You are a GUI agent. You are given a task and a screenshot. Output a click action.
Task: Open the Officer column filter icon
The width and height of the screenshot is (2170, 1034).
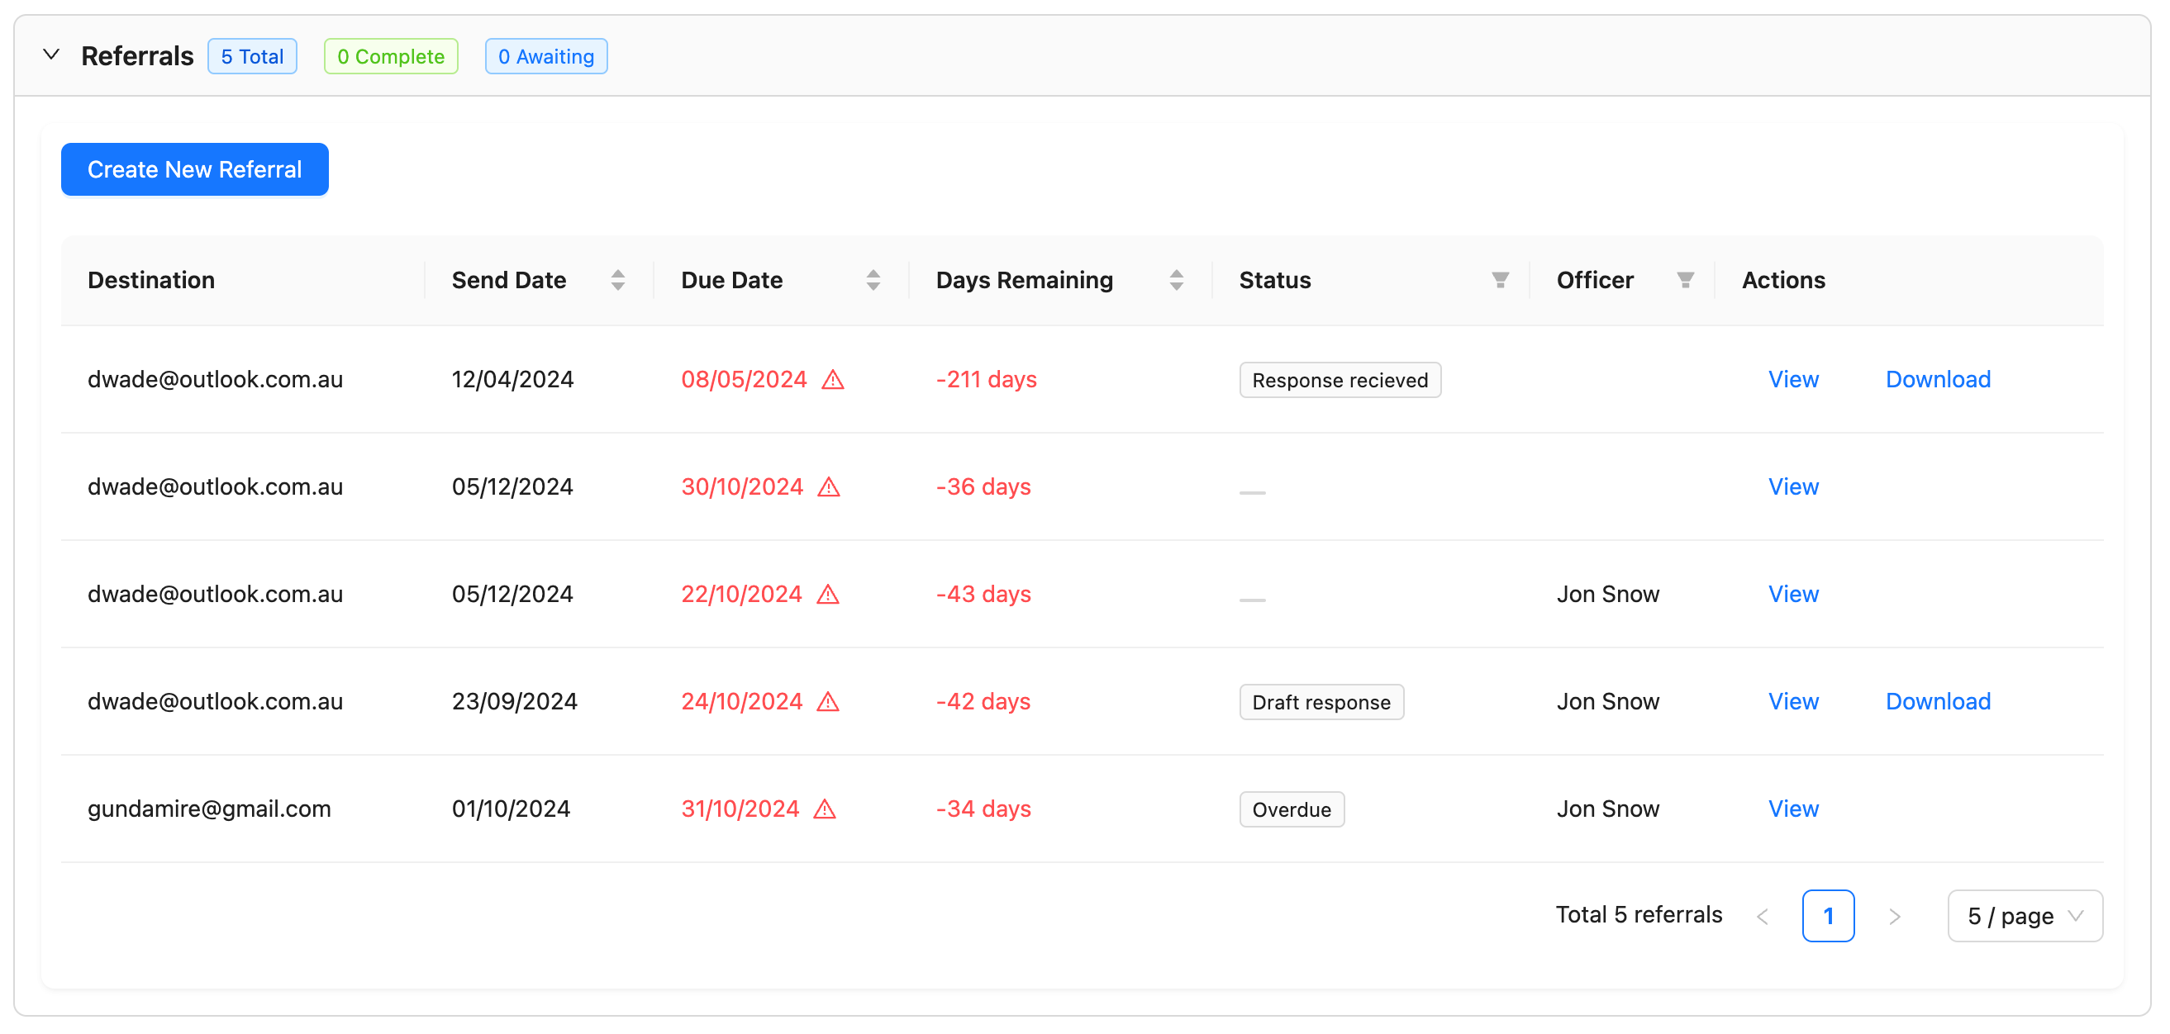pyautogui.click(x=1685, y=281)
